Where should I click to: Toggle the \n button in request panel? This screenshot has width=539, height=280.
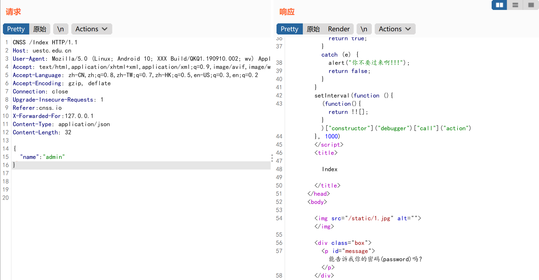tap(61, 29)
